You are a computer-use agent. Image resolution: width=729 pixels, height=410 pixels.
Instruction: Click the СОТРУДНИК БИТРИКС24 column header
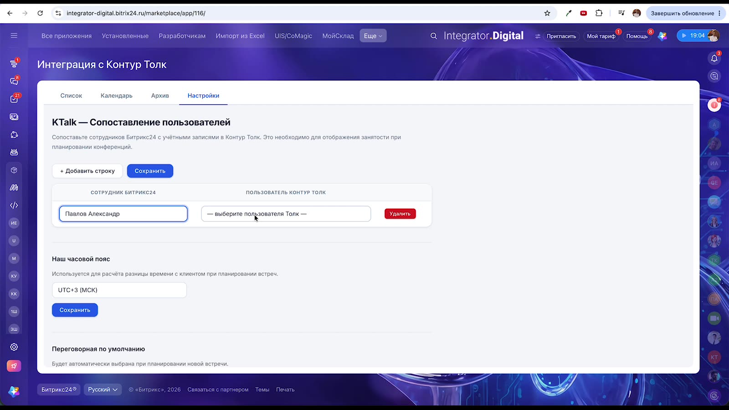pos(123,193)
